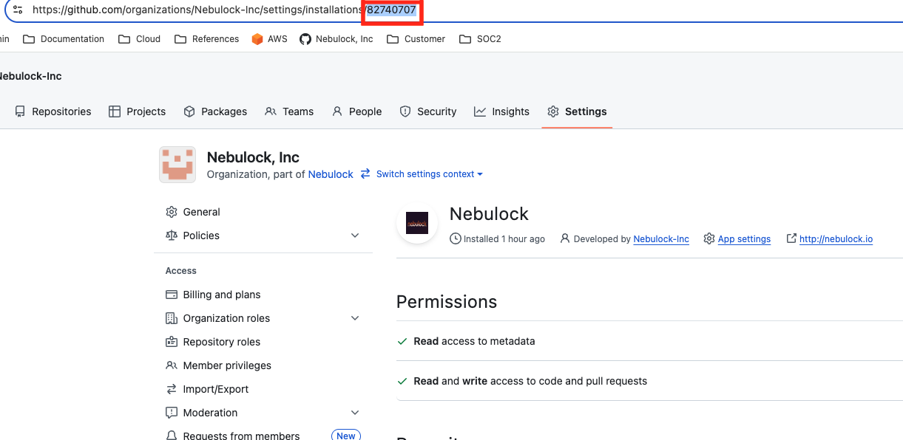The width and height of the screenshot is (903, 440).
Task: Open the Cloud bookmark folder
Action: pos(140,39)
